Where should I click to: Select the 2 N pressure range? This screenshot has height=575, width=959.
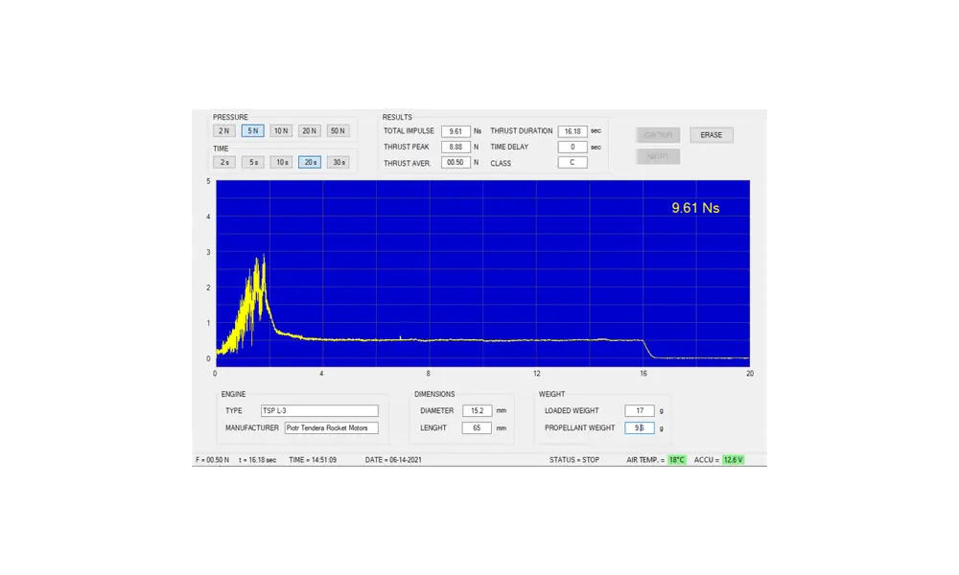[223, 130]
